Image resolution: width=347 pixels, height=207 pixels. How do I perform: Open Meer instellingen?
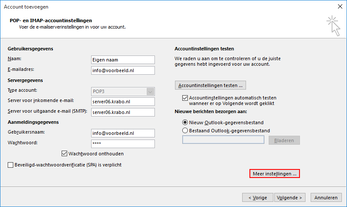(274, 174)
